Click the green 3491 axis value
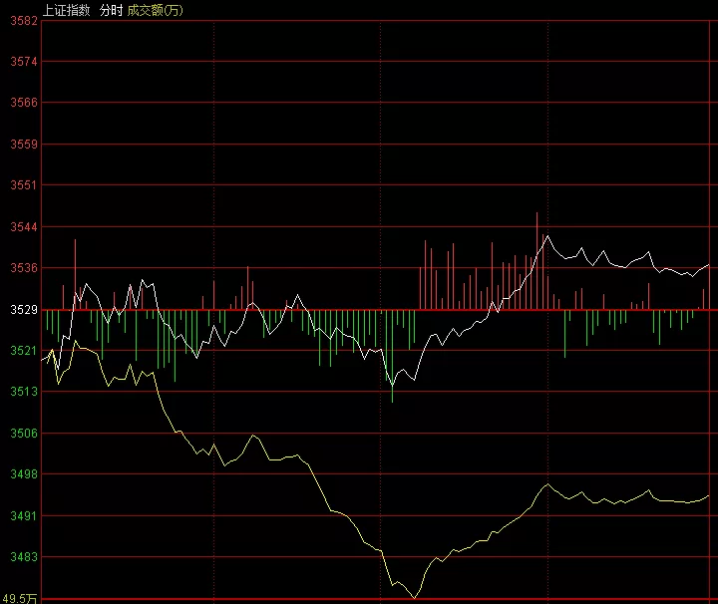Screen dimensions: 718x604 (24, 515)
